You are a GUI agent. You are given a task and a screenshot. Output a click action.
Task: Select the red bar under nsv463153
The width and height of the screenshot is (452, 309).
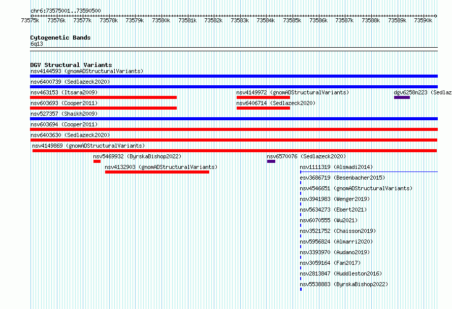point(103,97)
